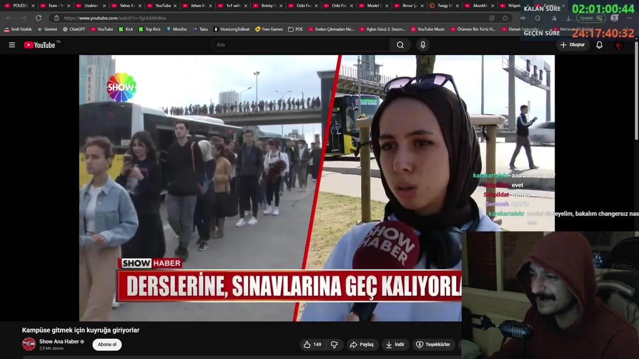Open the Ölümün Bin Türlü H... bookmark
This screenshot has height=359, width=639.
(x=473, y=29)
